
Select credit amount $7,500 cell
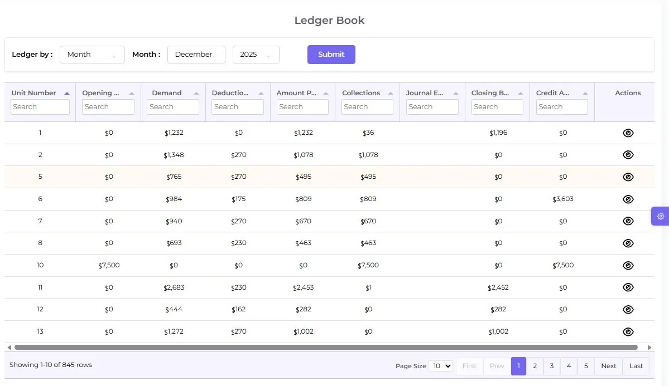point(563,266)
